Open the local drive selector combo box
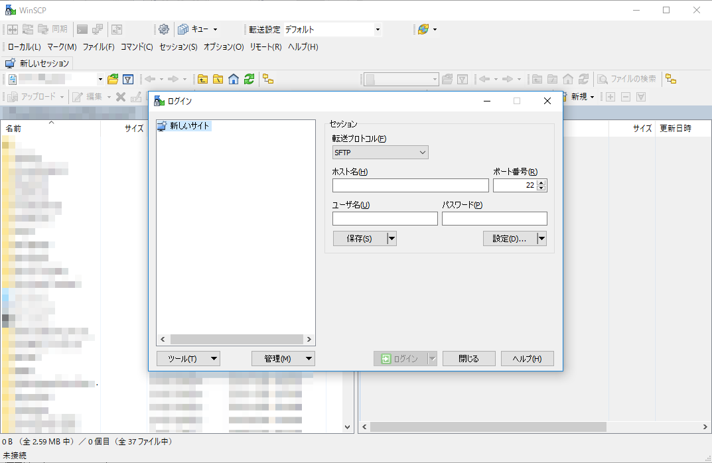Screen dimensions: 712x463 click(56, 80)
